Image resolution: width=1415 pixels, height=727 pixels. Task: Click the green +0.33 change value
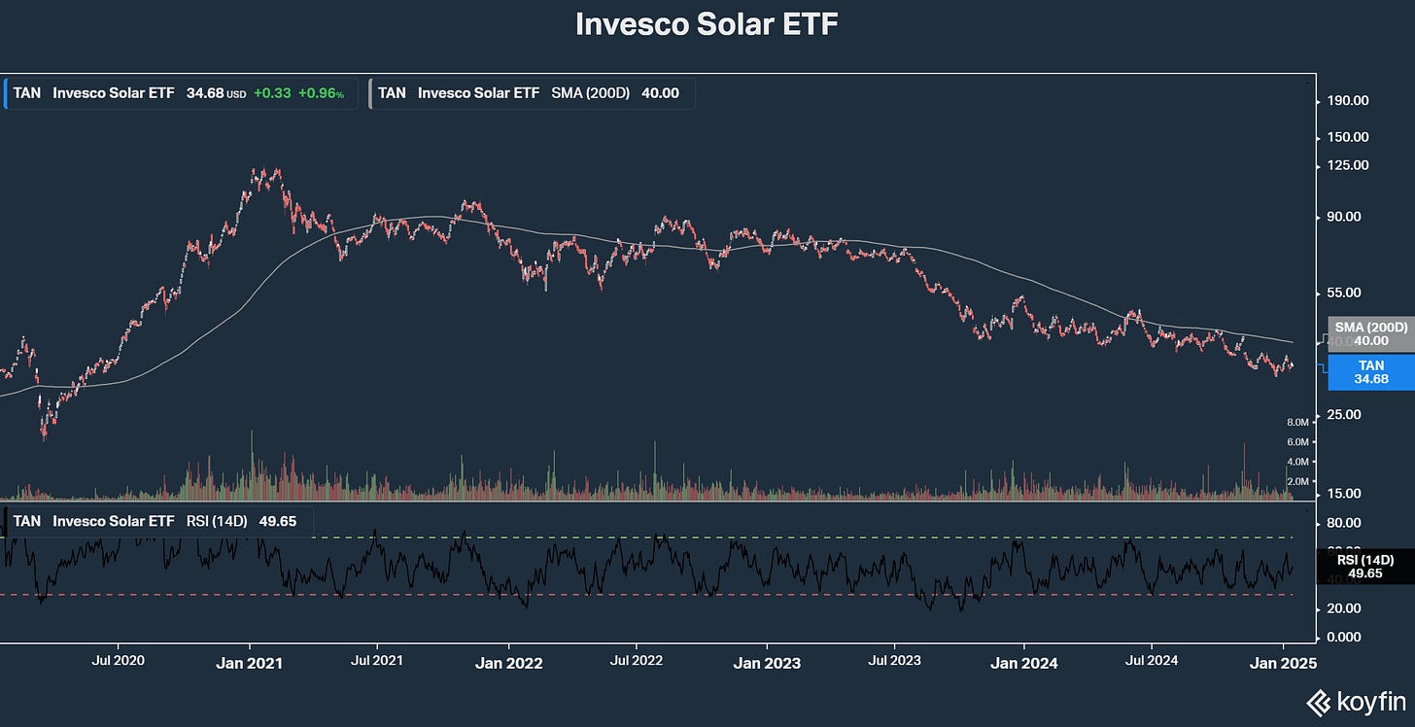pos(271,93)
